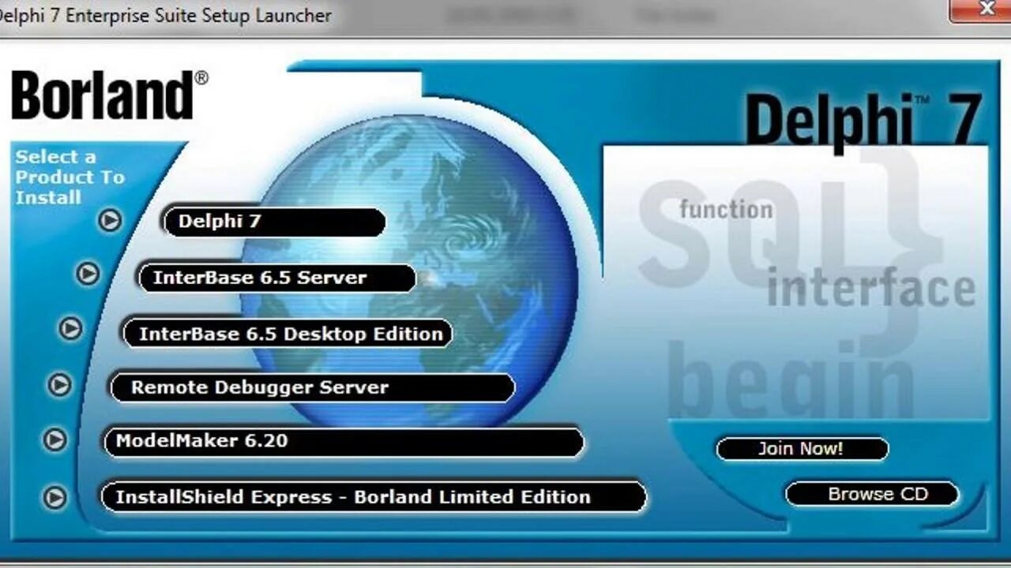The image size is (1011, 568).
Task: Click arrow icon beside InterBase 6.5 Desktop Edition
Action: click(71, 328)
